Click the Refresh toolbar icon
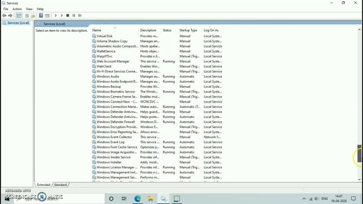Image resolution: width=363 pixels, height=204 pixels. pos(27,15)
